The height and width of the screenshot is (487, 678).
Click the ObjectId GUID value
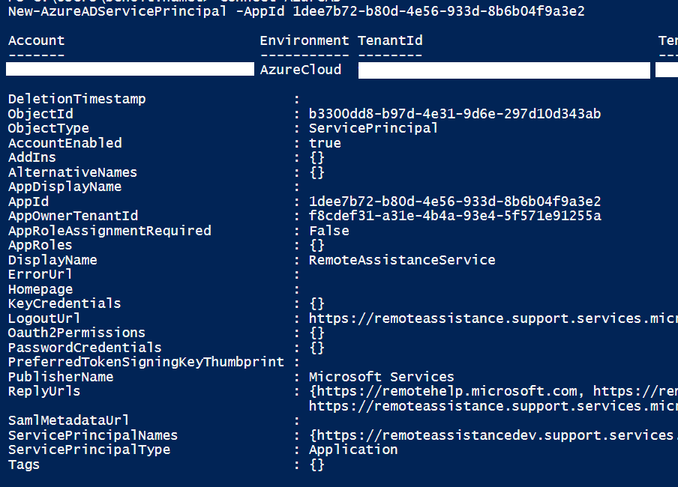[454, 114]
